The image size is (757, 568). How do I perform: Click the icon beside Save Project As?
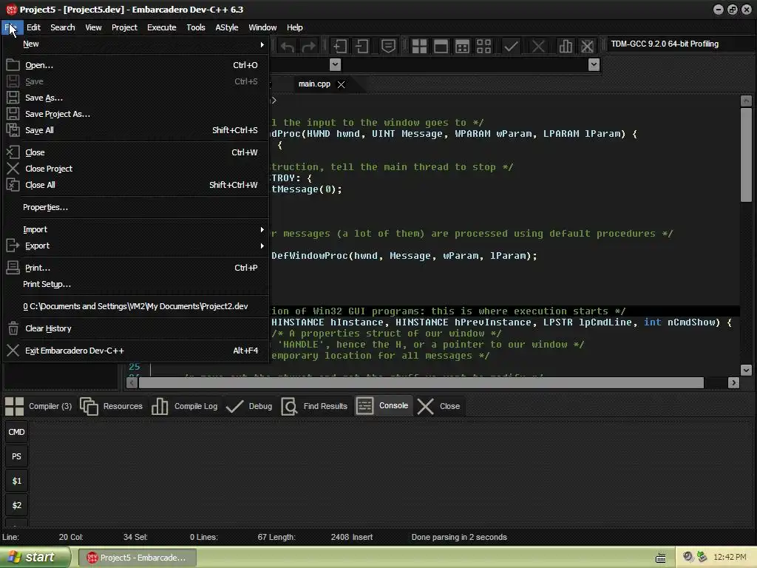[13, 114]
